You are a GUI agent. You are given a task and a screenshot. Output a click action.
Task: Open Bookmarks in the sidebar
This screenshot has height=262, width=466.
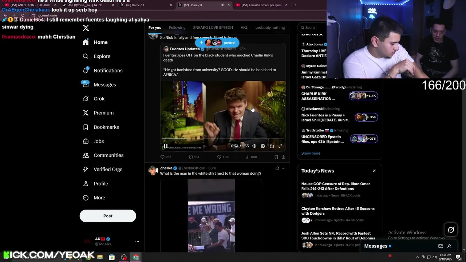(x=101, y=127)
